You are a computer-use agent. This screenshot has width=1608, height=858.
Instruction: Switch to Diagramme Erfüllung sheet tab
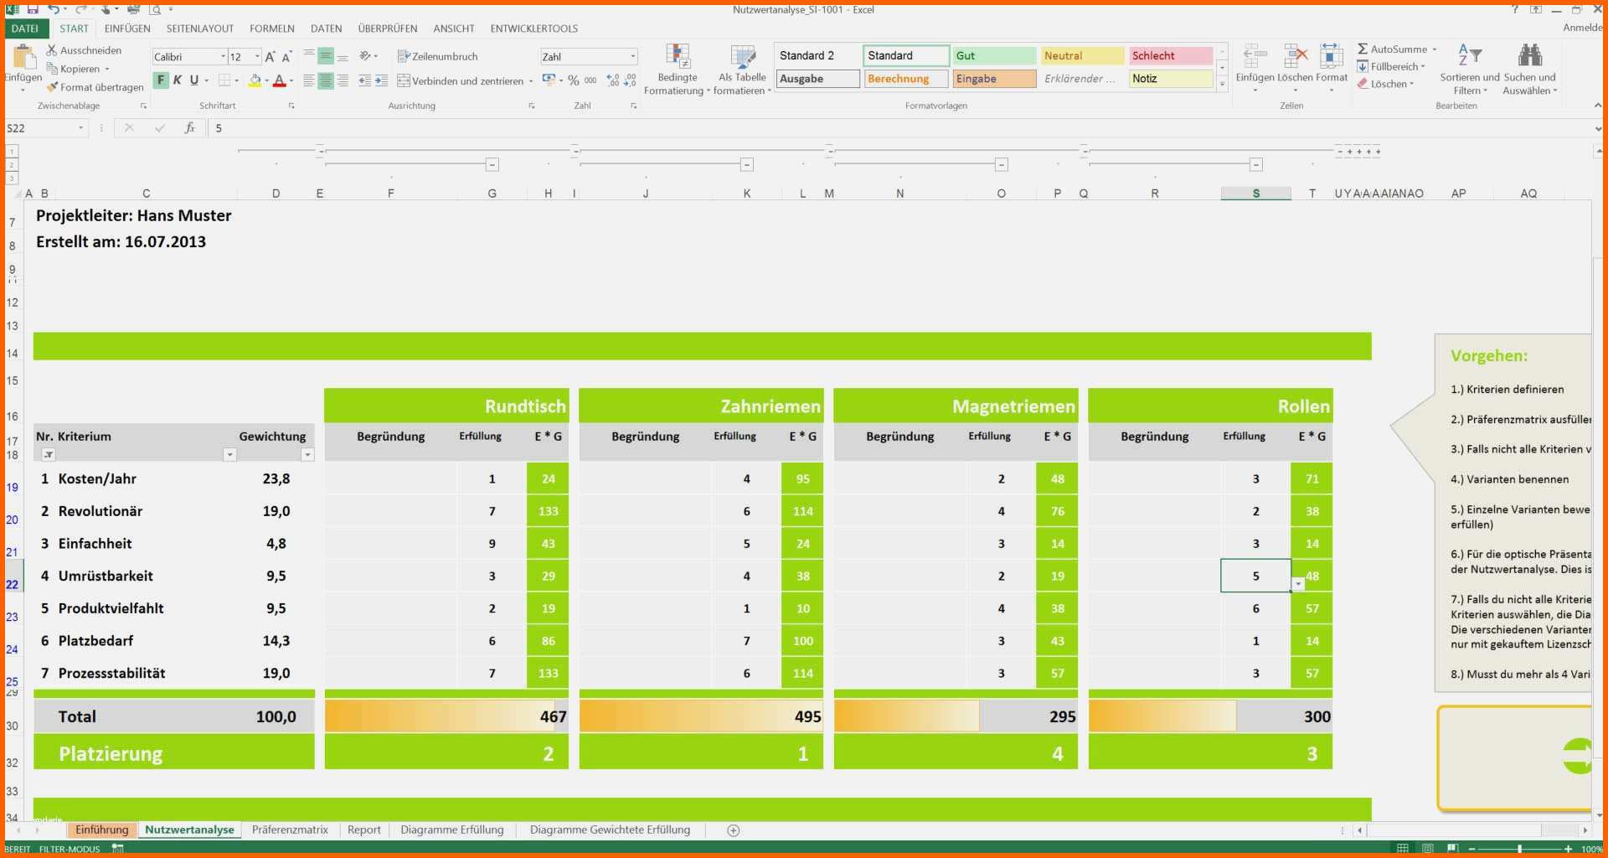tap(452, 830)
